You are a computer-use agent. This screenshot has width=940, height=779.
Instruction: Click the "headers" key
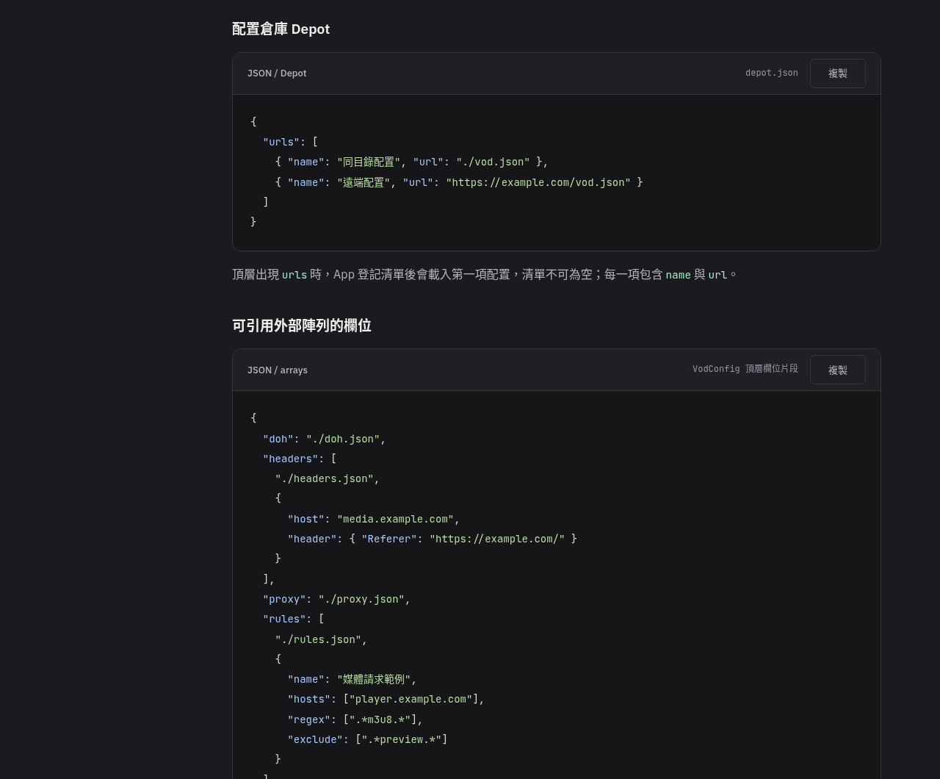pyautogui.click(x=291, y=459)
